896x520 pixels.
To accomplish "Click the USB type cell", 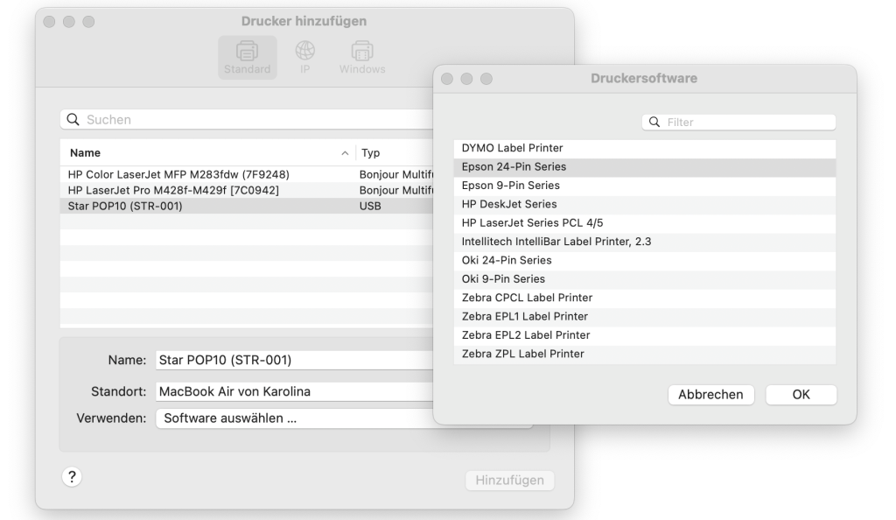I will click(370, 207).
